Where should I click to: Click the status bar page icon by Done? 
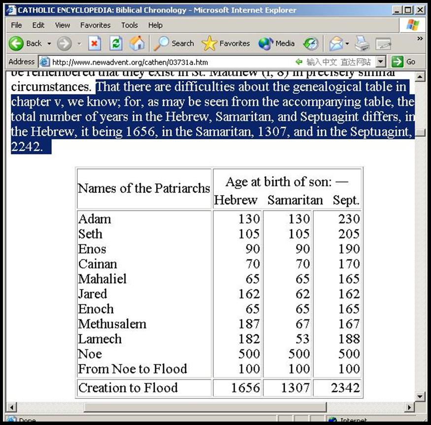click(11, 420)
